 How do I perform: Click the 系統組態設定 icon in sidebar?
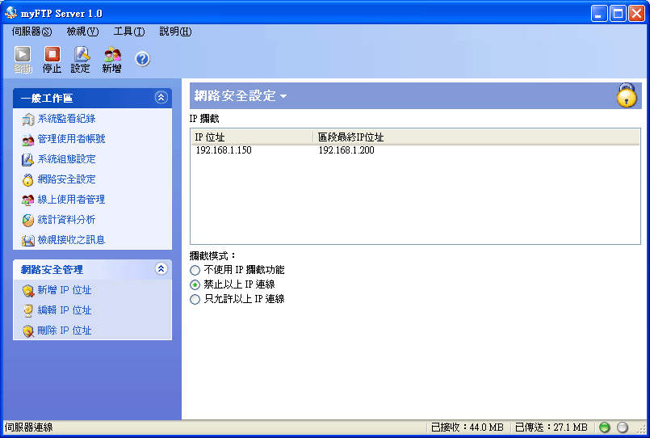click(28, 160)
